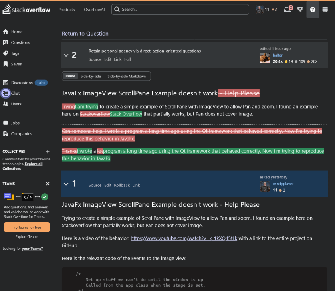Image resolution: width=335 pixels, height=291 pixels.
Task: Go to Questions in the sidebar
Action: (x=20, y=42)
